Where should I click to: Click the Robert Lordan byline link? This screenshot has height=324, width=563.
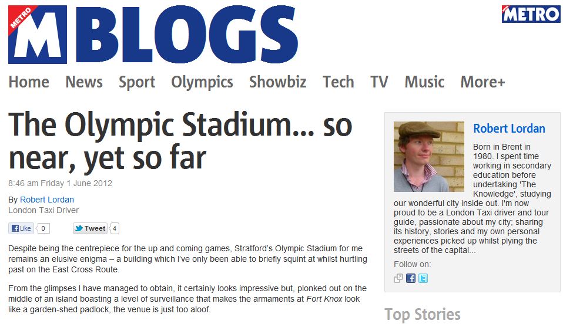pos(47,200)
